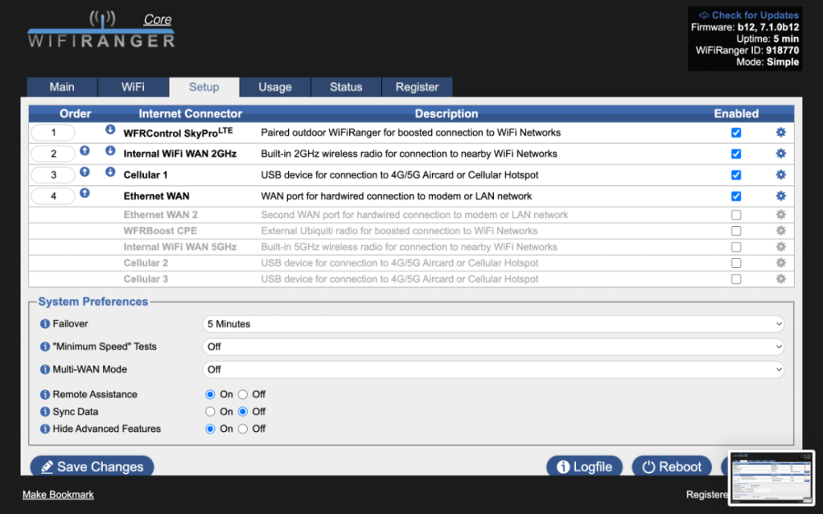The width and height of the screenshot is (823, 514).
Task: Open settings gear for Ethernet WAN row
Action: tap(780, 196)
